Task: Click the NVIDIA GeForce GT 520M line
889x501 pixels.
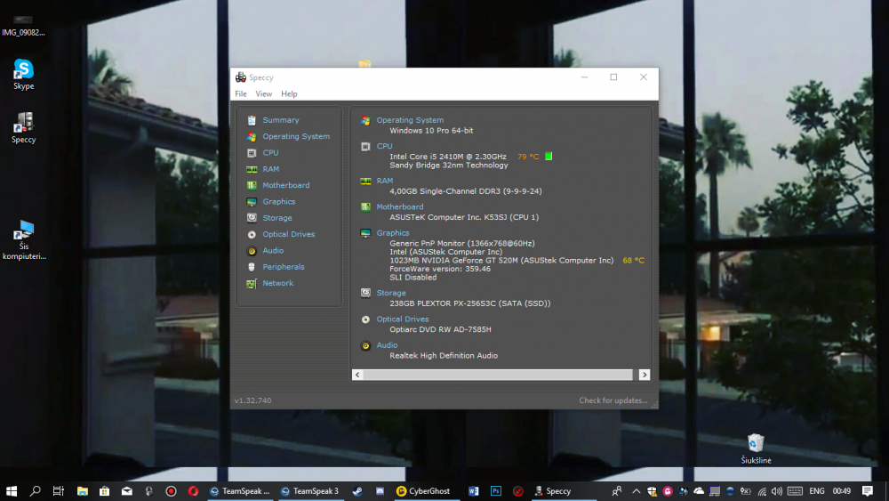Action: [501, 261]
